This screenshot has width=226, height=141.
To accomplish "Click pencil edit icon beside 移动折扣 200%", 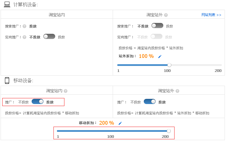I will point(120,123).
